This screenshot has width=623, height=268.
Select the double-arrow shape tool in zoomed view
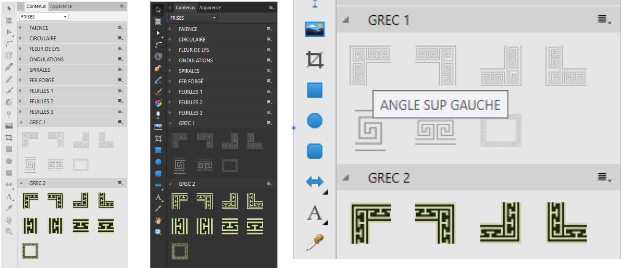coord(315,181)
